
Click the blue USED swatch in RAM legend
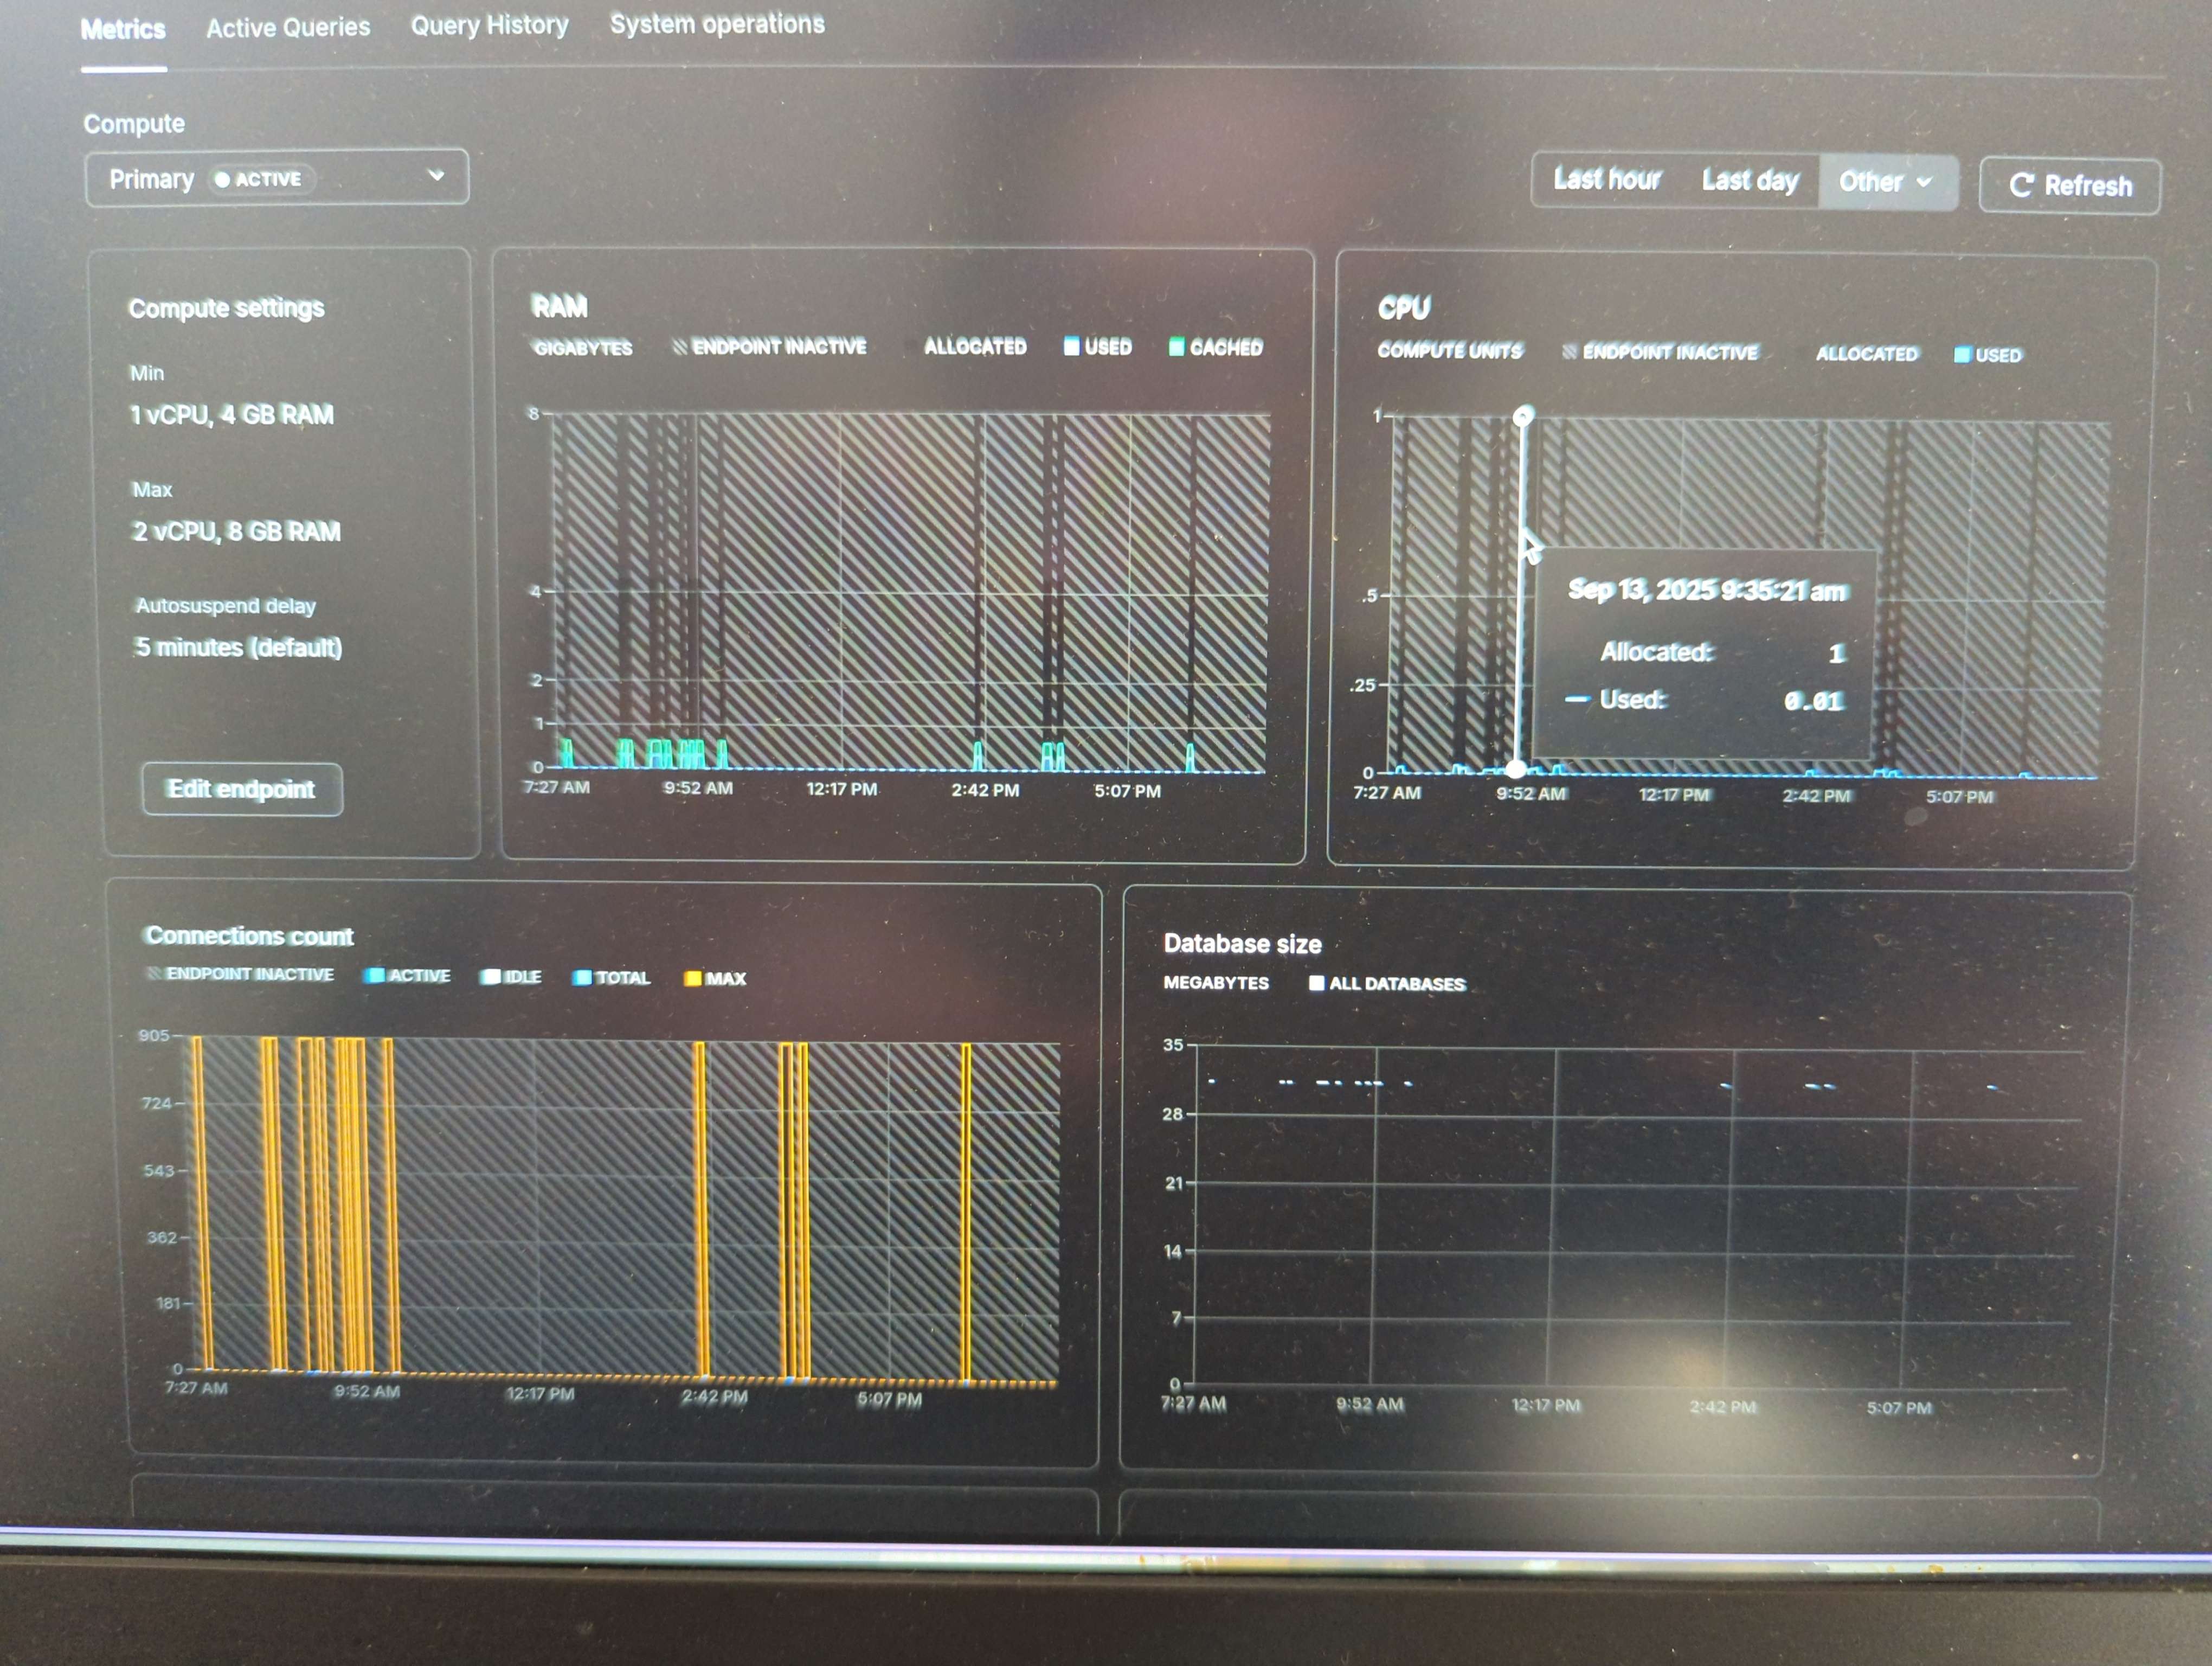click(1071, 346)
